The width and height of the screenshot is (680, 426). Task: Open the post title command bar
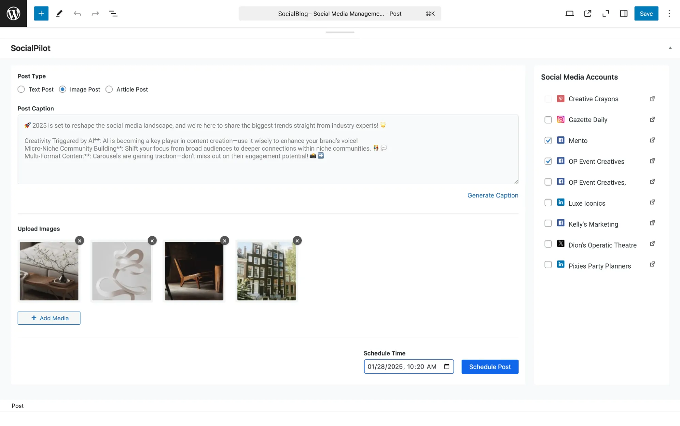(339, 13)
